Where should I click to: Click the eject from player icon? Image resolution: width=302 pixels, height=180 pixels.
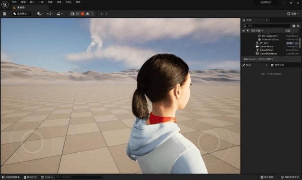pyautogui.click(x=88, y=14)
